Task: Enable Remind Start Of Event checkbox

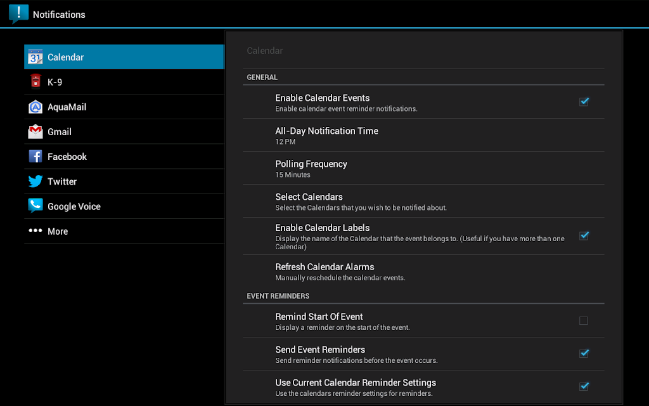Action: 584,320
